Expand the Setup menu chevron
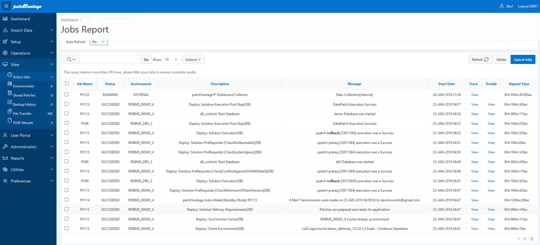The width and height of the screenshot is (540, 245). coord(52,41)
